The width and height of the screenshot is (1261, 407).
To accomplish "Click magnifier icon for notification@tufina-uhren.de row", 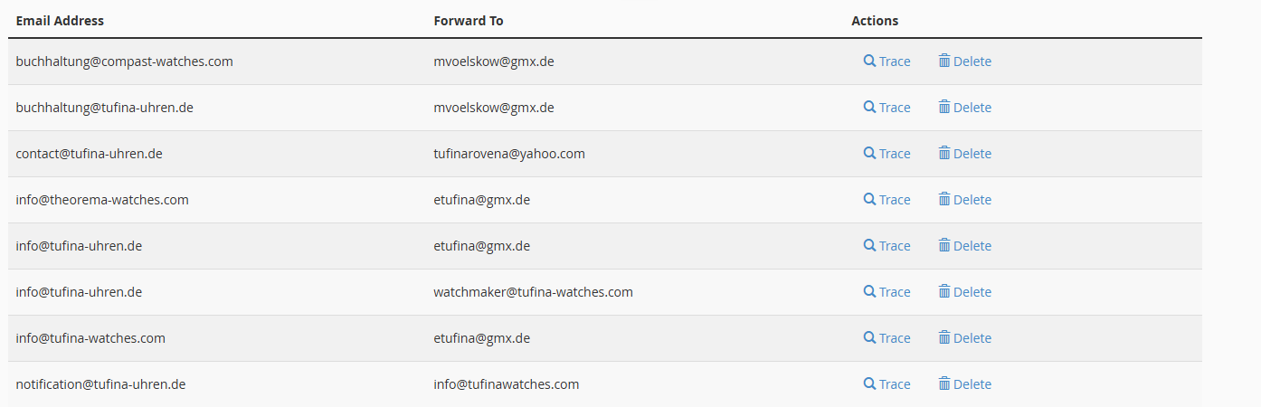I will click(869, 383).
